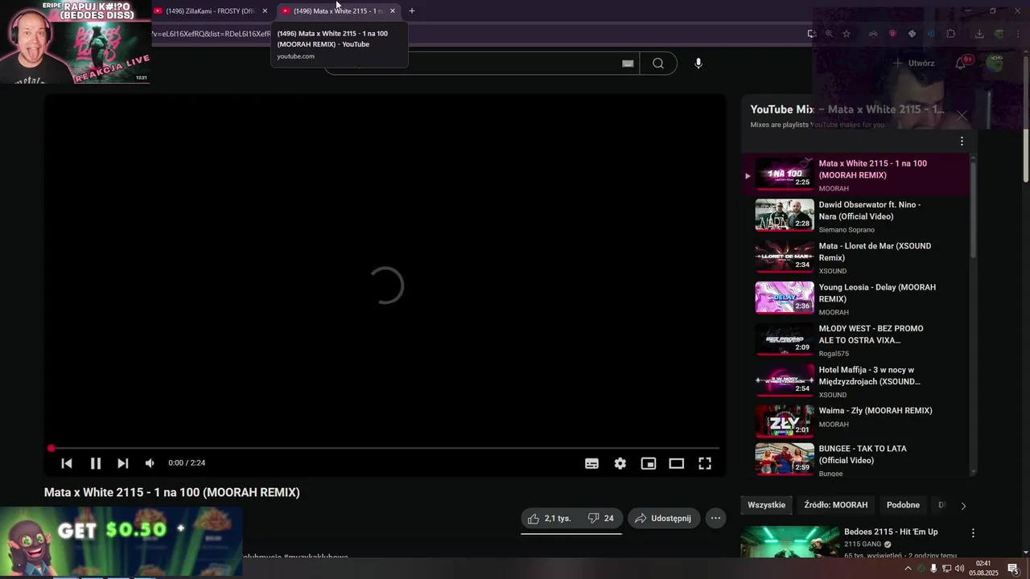The image size is (1030, 579).
Task: Open browser downloads icon
Action: (979, 34)
